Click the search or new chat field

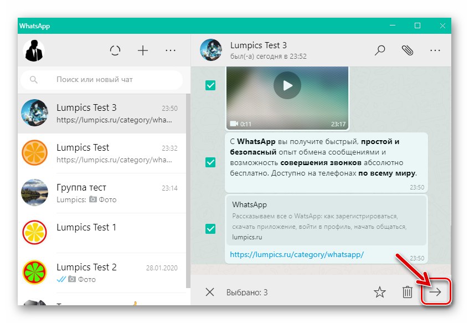pyautogui.click(x=101, y=80)
